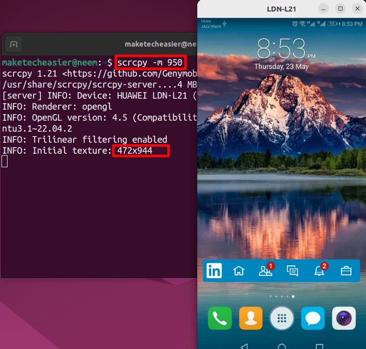Click the ntu3.1~22.04.2 line in terminal
Image resolution: width=366 pixels, height=349 pixels.
click(37, 129)
